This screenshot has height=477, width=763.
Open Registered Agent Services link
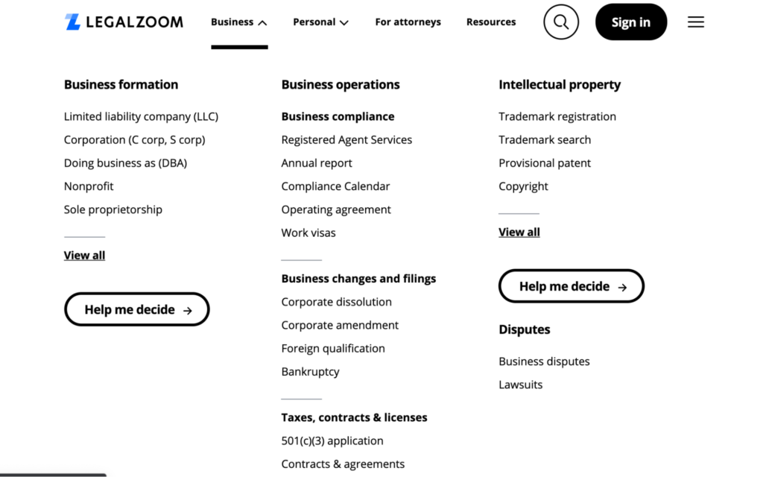click(x=346, y=139)
